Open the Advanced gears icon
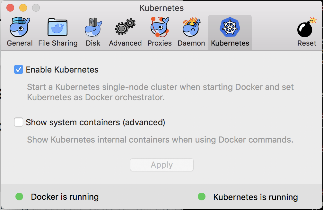323x210 pixels. point(125,28)
